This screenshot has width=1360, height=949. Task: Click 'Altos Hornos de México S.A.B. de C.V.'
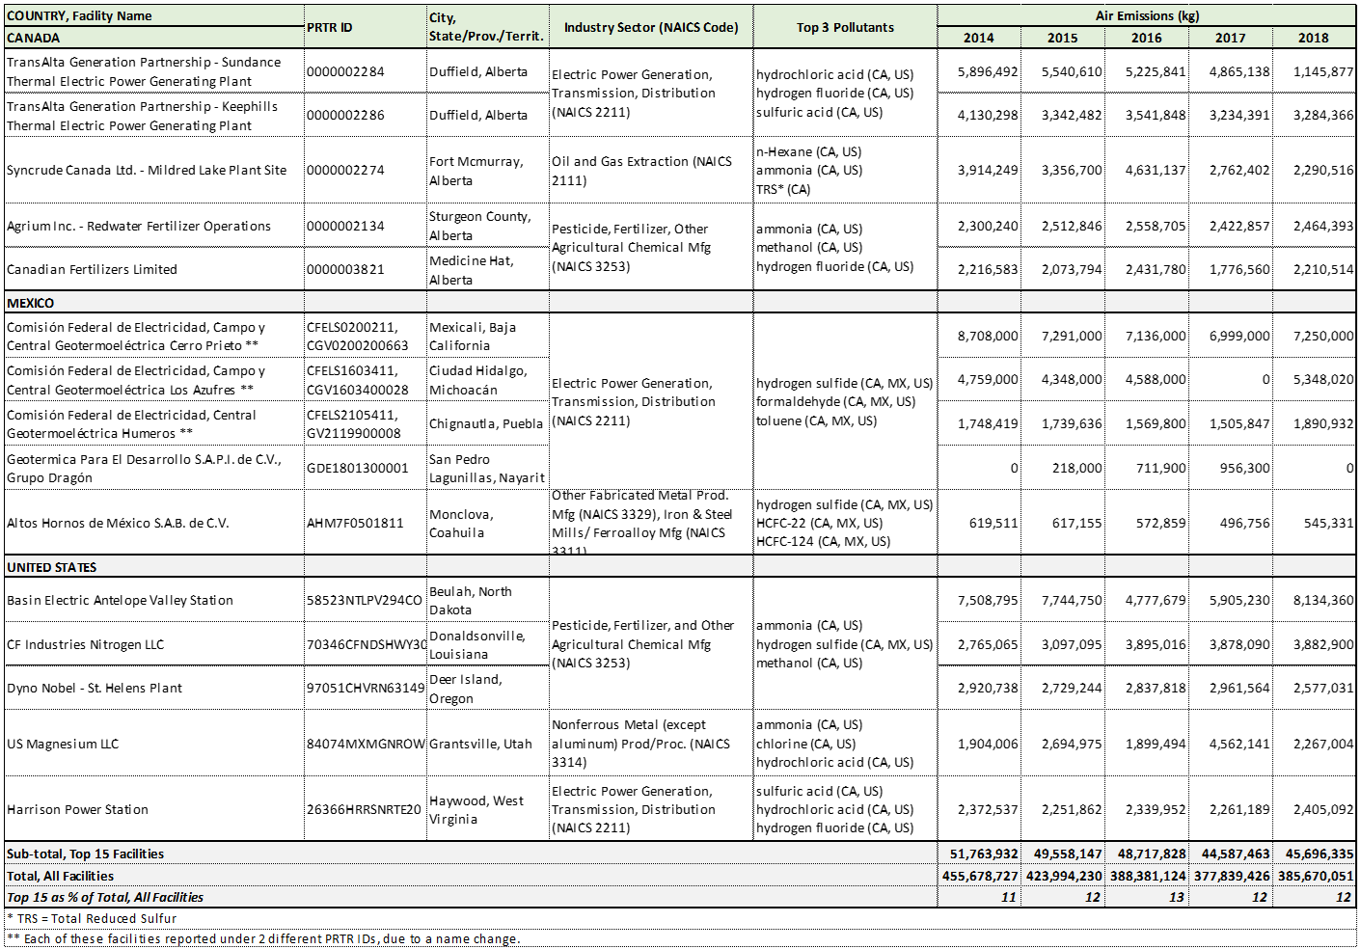[x=118, y=523]
